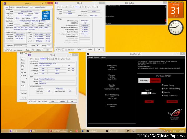This screenshot has width=187, height=139.
Task: Click the runs number input field
Action: 144,93
